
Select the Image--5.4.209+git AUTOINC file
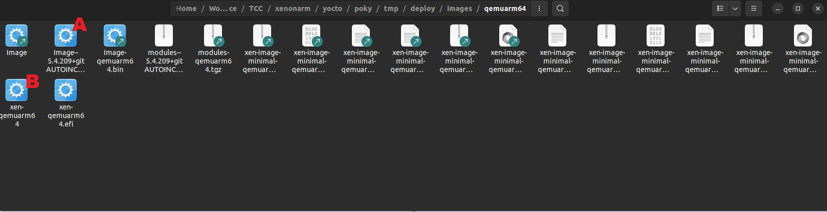point(66,36)
